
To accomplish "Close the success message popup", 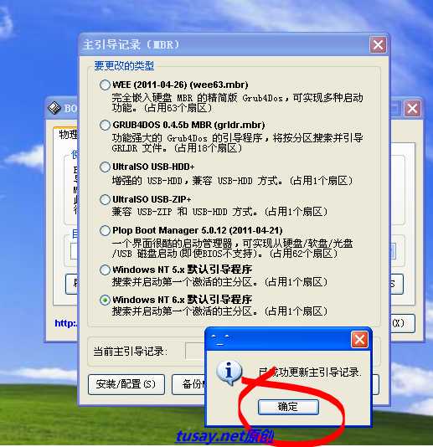I will coord(359,339).
